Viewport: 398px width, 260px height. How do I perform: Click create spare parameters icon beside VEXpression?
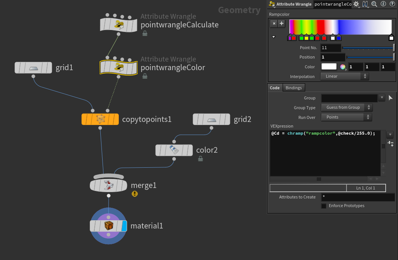[390, 143]
